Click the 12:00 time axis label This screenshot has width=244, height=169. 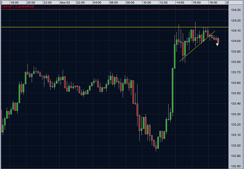tap(164, 2)
